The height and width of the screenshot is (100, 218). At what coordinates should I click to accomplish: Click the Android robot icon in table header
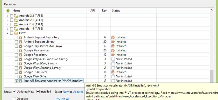[8, 10]
